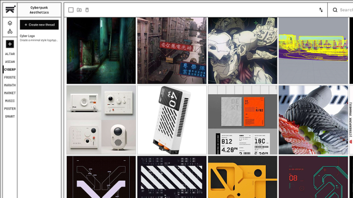Click the magnifier search icon
The height and width of the screenshot is (198, 353).
(335, 10)
